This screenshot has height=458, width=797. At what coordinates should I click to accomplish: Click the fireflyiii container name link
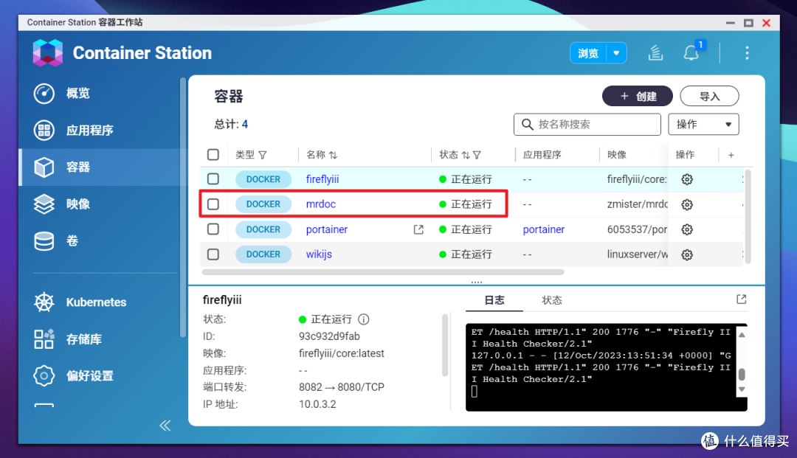[x=322, y=178]
